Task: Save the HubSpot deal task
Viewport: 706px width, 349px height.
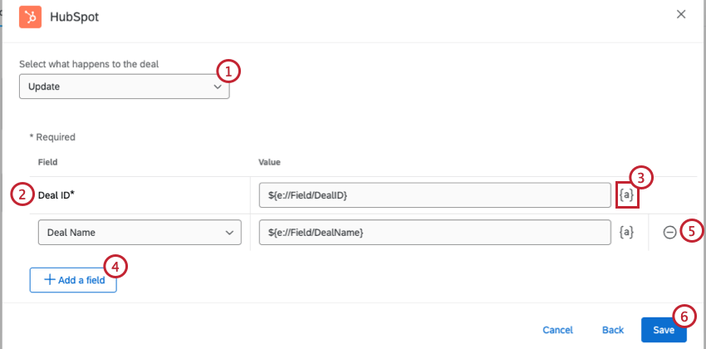Action: [x=663, y=330]
